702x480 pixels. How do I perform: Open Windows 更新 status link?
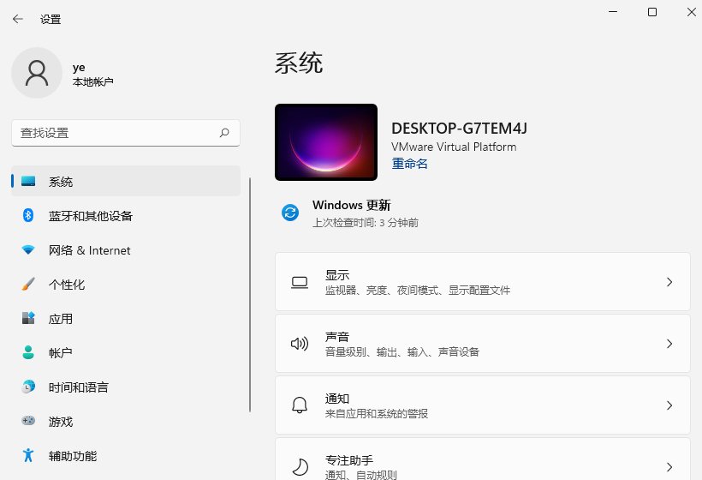351,206
